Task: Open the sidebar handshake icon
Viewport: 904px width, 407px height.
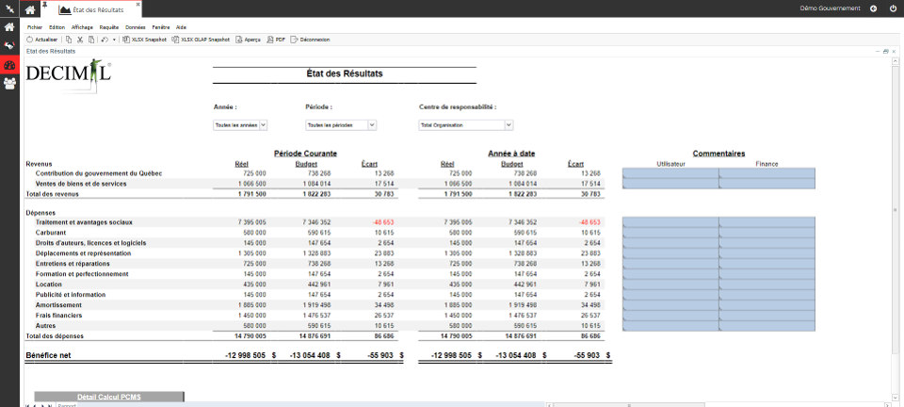Action: point(9,45)
